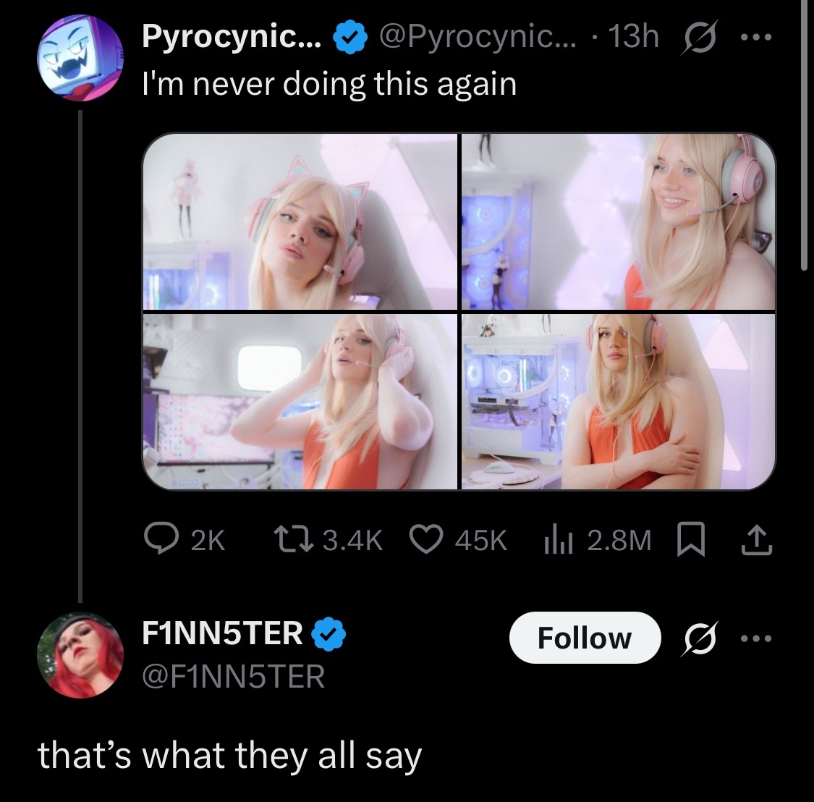Click the scrollbar on the right edge
This screenshot has width=814, height=802.
[804, 135]
